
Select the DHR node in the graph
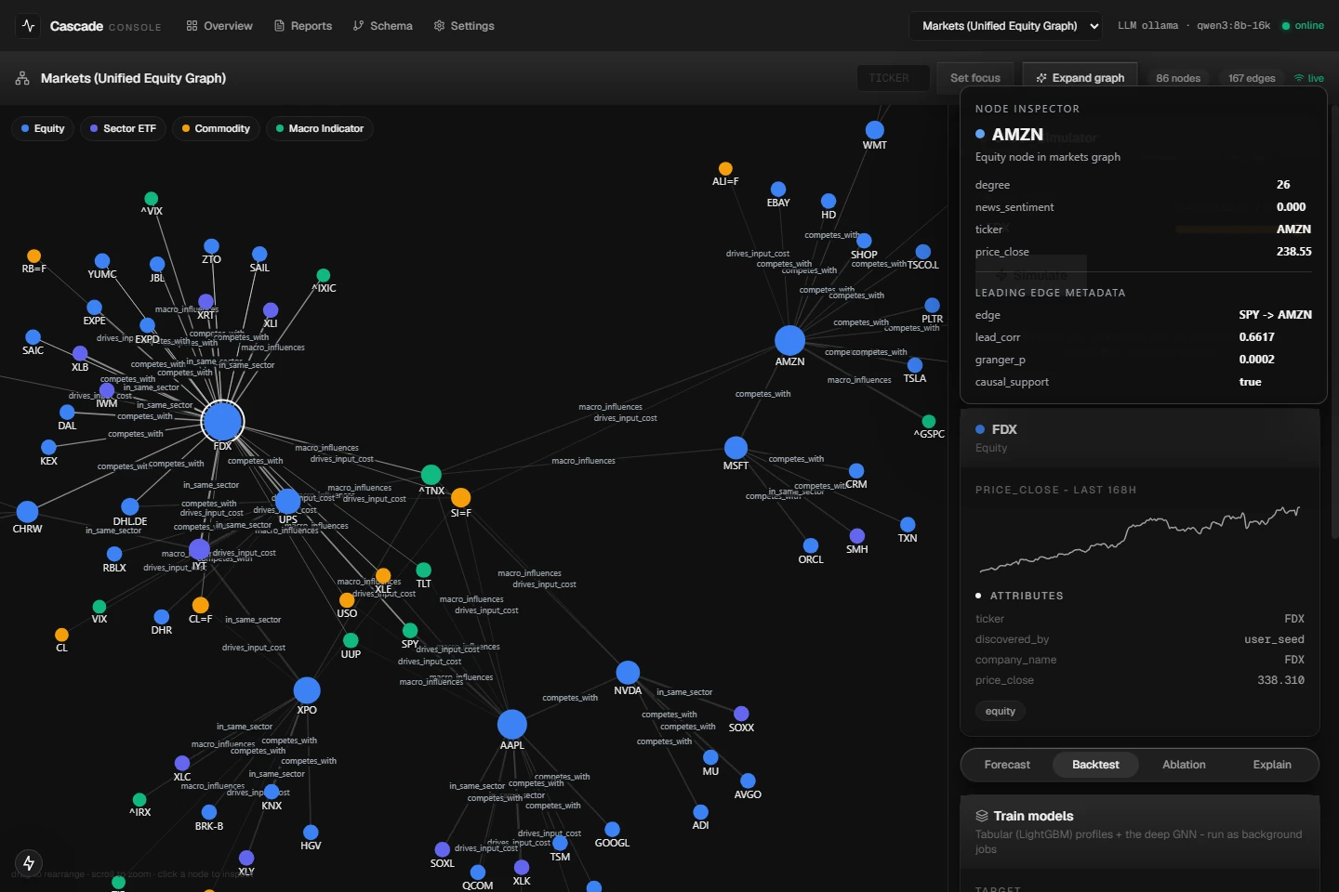[x=162, y=617]
